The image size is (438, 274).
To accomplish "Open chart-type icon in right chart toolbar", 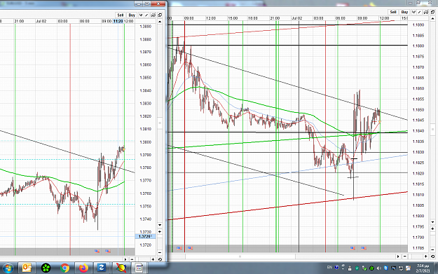I will [x=413, y=12].
